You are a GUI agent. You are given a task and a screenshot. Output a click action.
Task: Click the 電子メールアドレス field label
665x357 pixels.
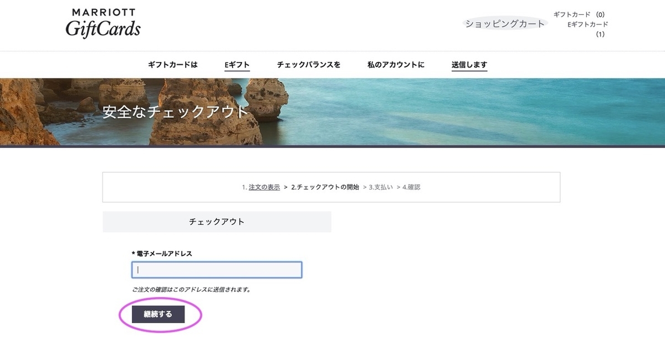coord(162,253)
